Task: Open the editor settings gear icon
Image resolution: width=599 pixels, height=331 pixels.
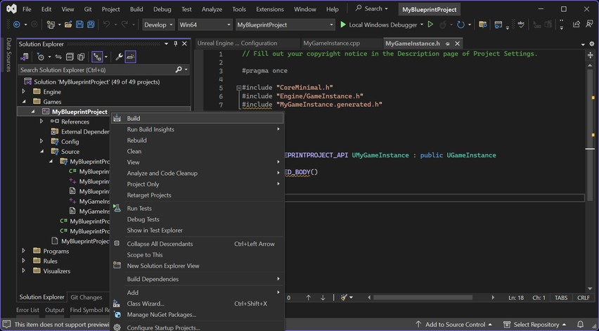Action: tap(592, 44)
